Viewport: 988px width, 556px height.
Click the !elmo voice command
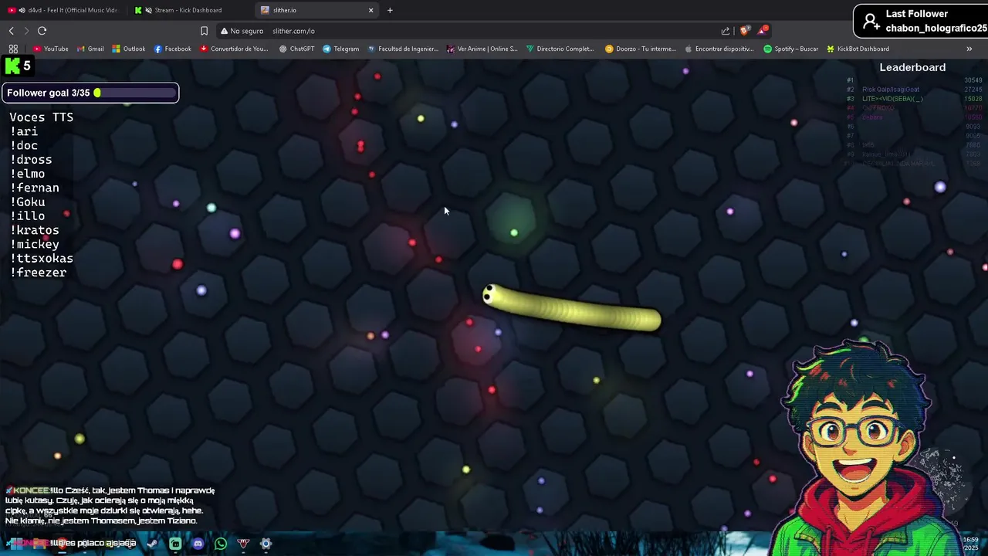[28, 174]
